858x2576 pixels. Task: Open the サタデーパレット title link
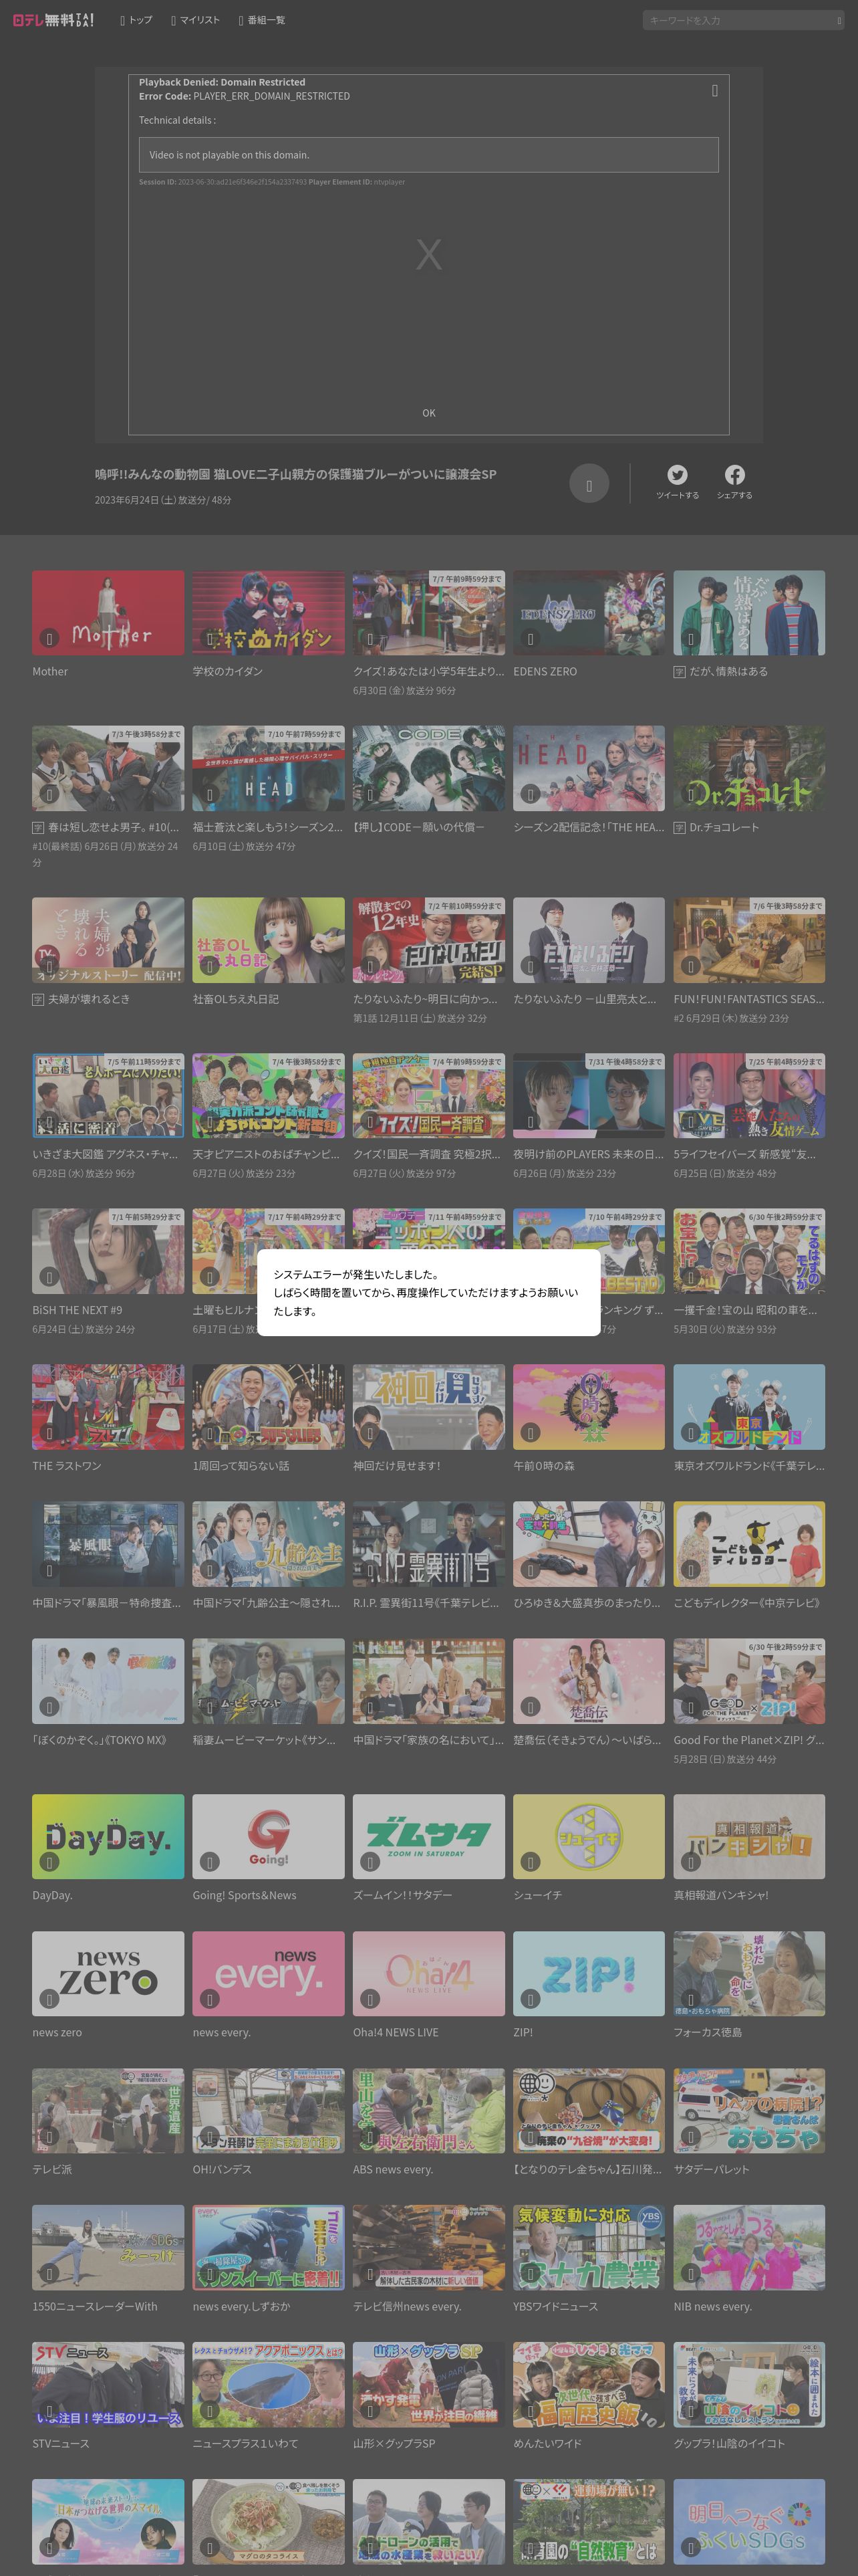(x=711, y=2169)
